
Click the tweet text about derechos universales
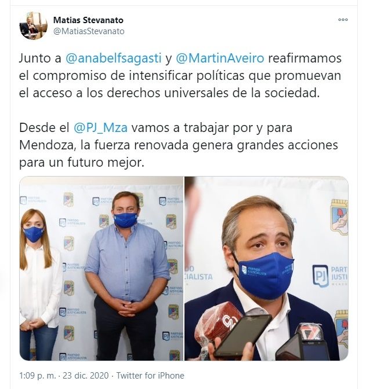(x=180, y=75)
